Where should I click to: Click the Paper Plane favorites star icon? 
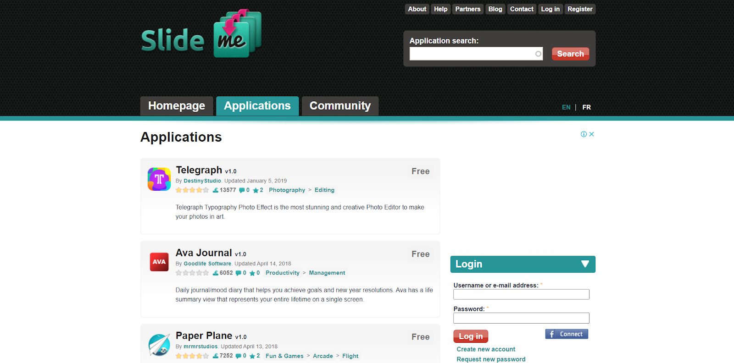pyautogui.click(x=252, y=356)
